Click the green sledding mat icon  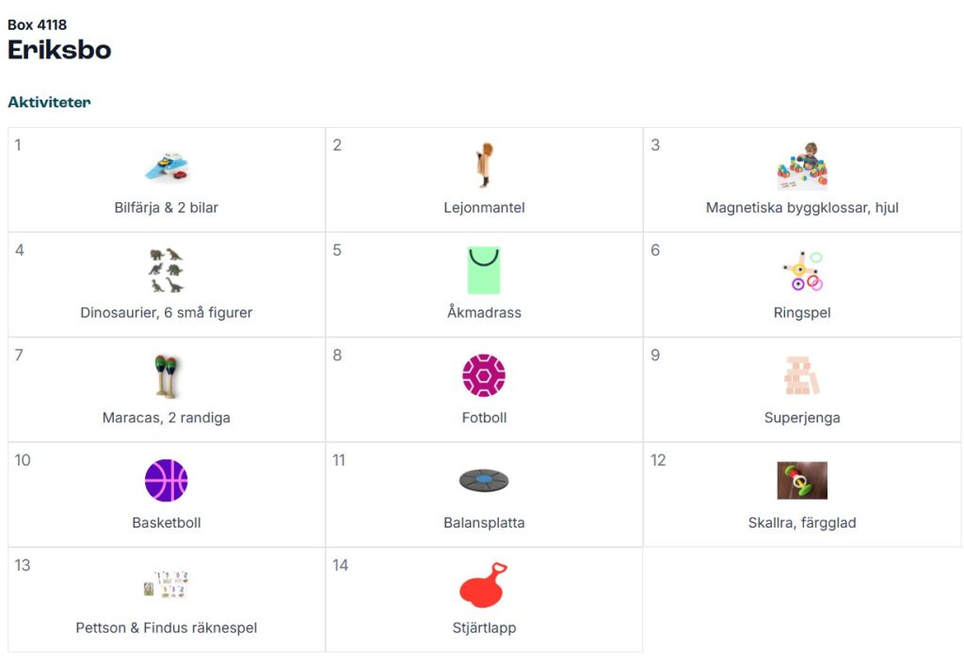coord(484,271)
